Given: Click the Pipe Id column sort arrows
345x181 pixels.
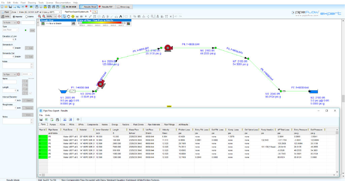Looking at the screenshot, I should tap(46, 130).
